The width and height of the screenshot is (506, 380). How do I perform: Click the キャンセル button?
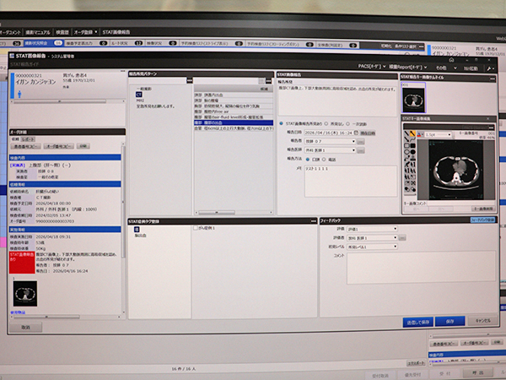(x=482, y=321)
